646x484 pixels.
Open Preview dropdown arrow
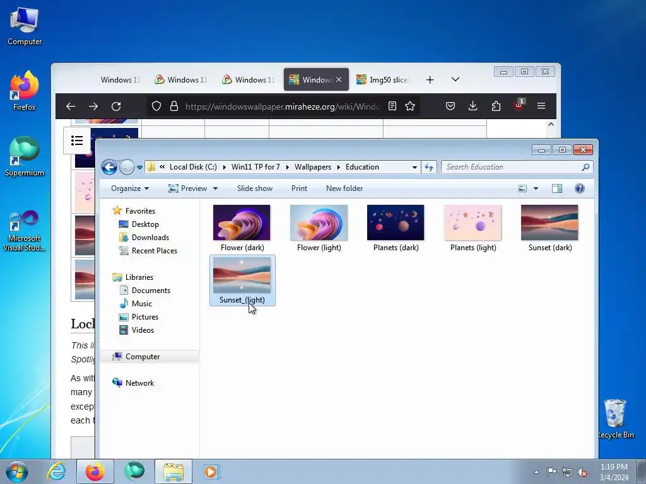[x=215, y=188]
